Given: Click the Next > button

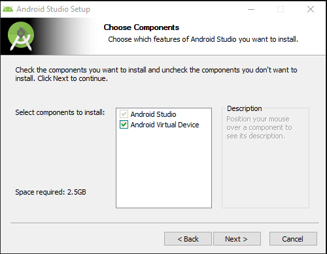Looking at the screenshot, I should click(237, 239).
